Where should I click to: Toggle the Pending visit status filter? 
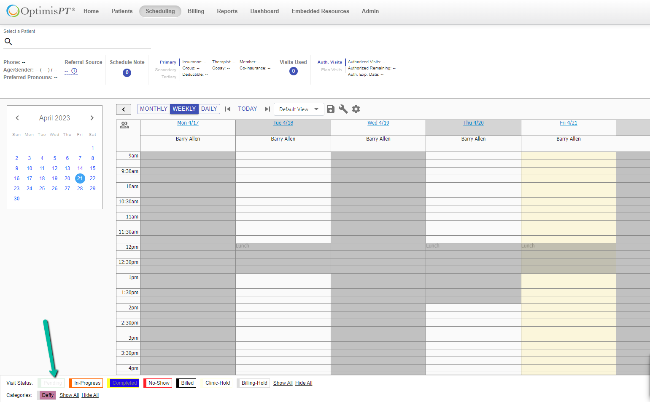(51, 383)
